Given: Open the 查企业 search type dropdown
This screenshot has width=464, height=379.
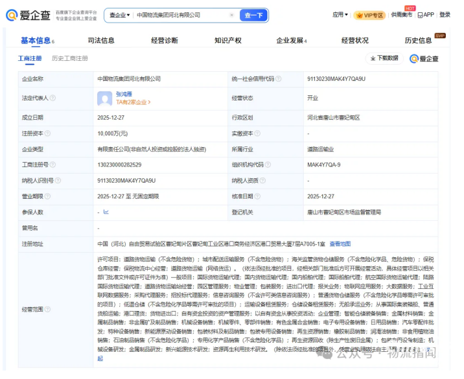Looking at the screenshot, I should 119,15.
